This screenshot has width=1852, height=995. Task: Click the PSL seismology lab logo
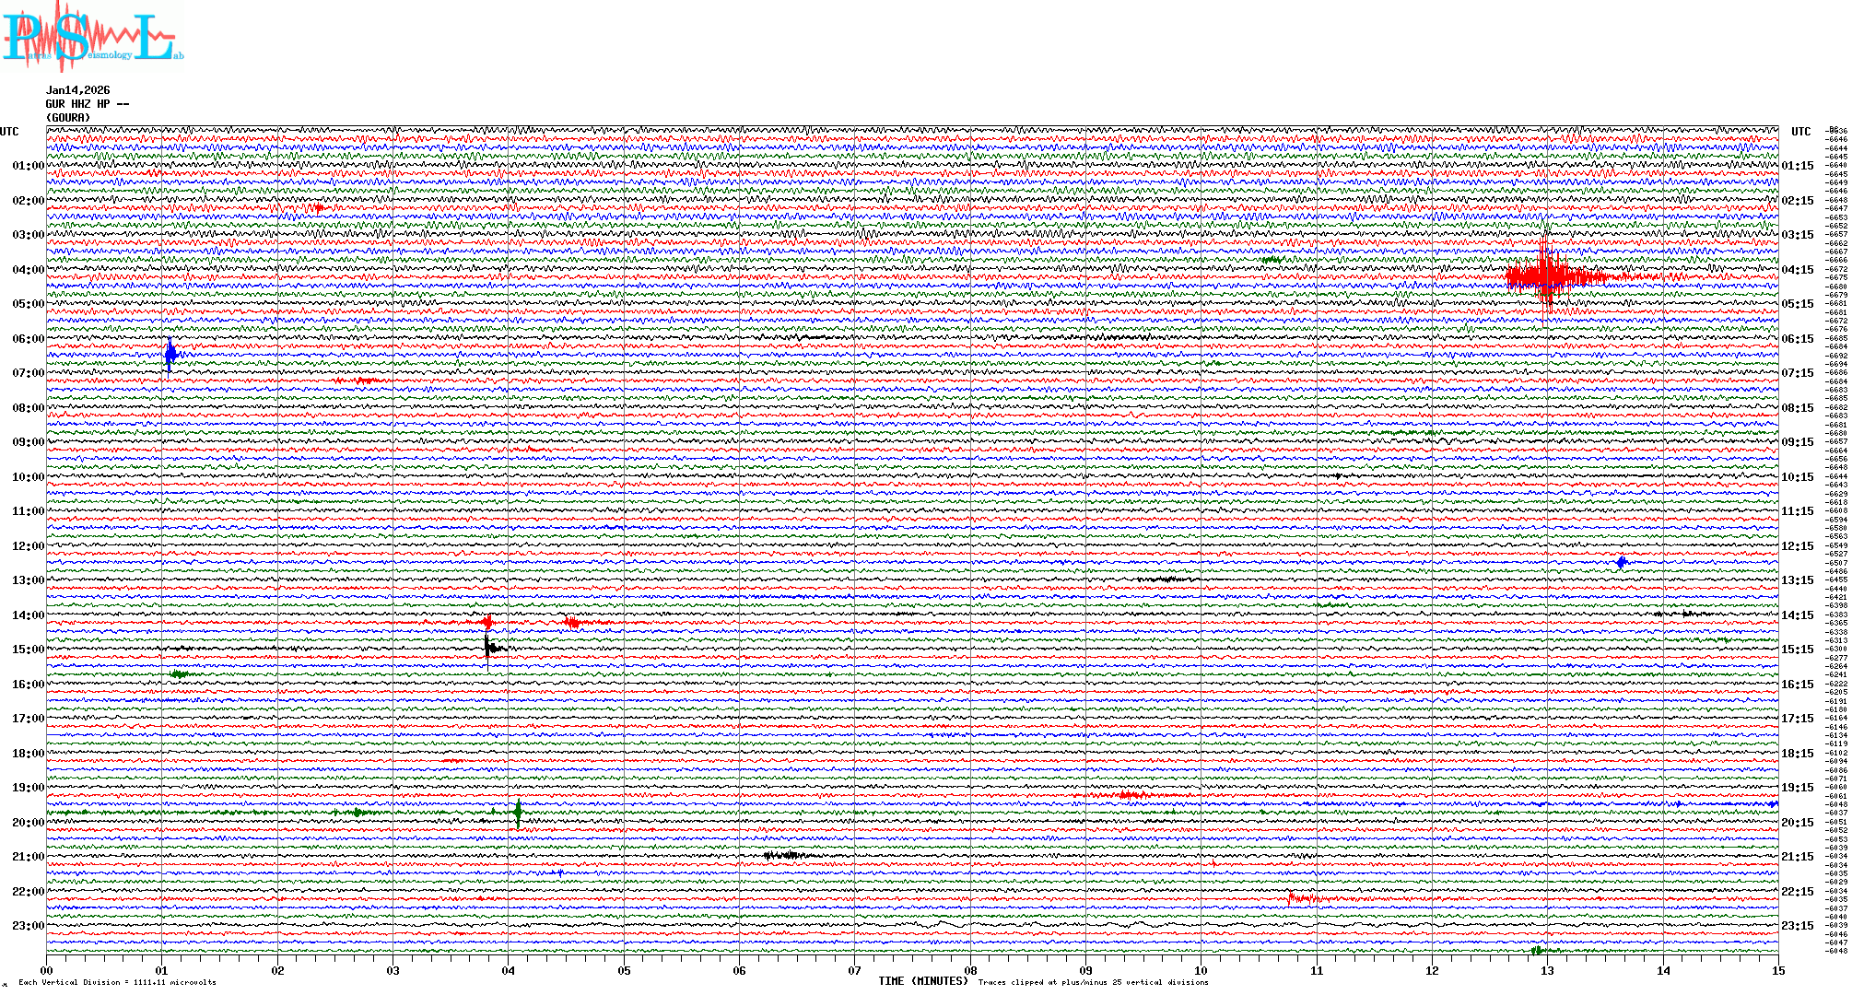pos(90,38)
